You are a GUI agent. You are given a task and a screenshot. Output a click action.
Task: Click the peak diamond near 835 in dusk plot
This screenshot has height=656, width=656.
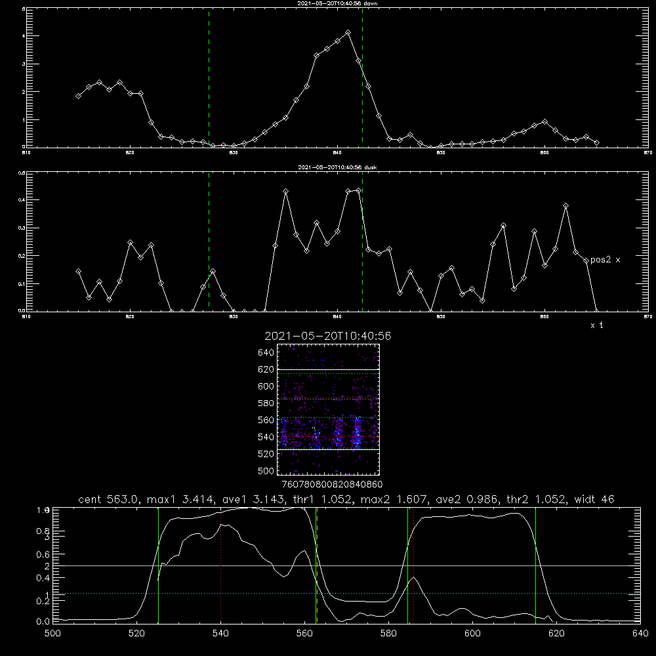286,191
